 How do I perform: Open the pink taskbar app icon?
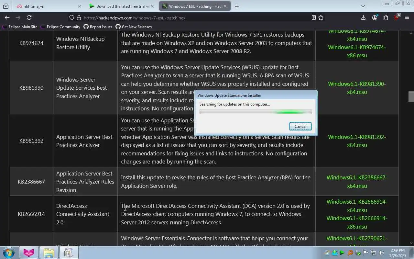(29, 253)
